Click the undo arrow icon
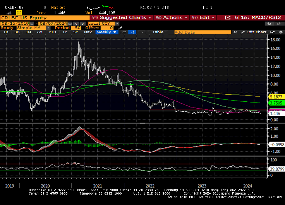Viewport: 285px width, 205px height. click(269, 24)
